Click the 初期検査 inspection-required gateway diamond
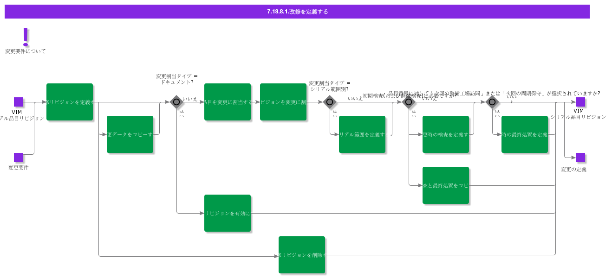Image resolution: width=612 pixels, height=278 pixels. tap(409, 102)
